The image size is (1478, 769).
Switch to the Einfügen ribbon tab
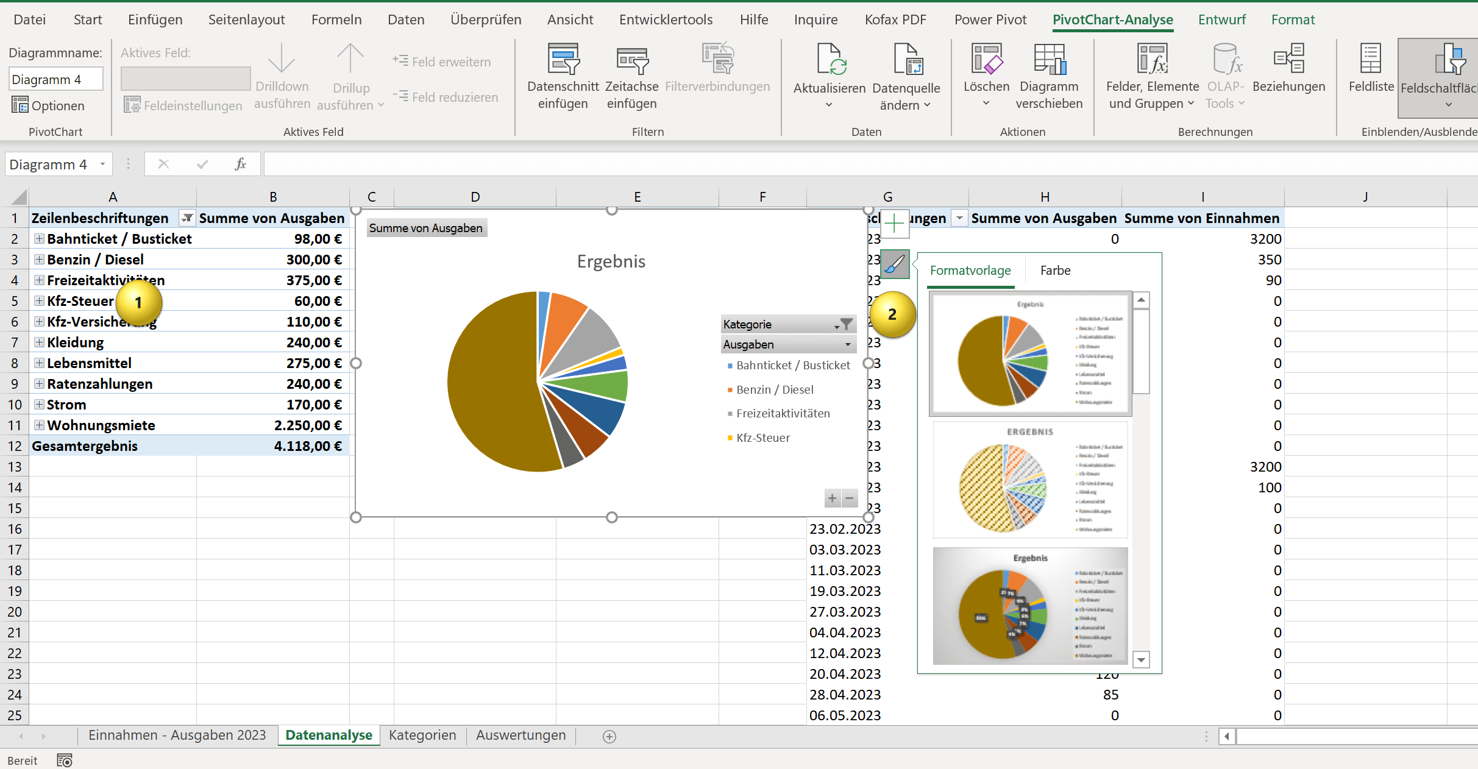coord(155,19)
